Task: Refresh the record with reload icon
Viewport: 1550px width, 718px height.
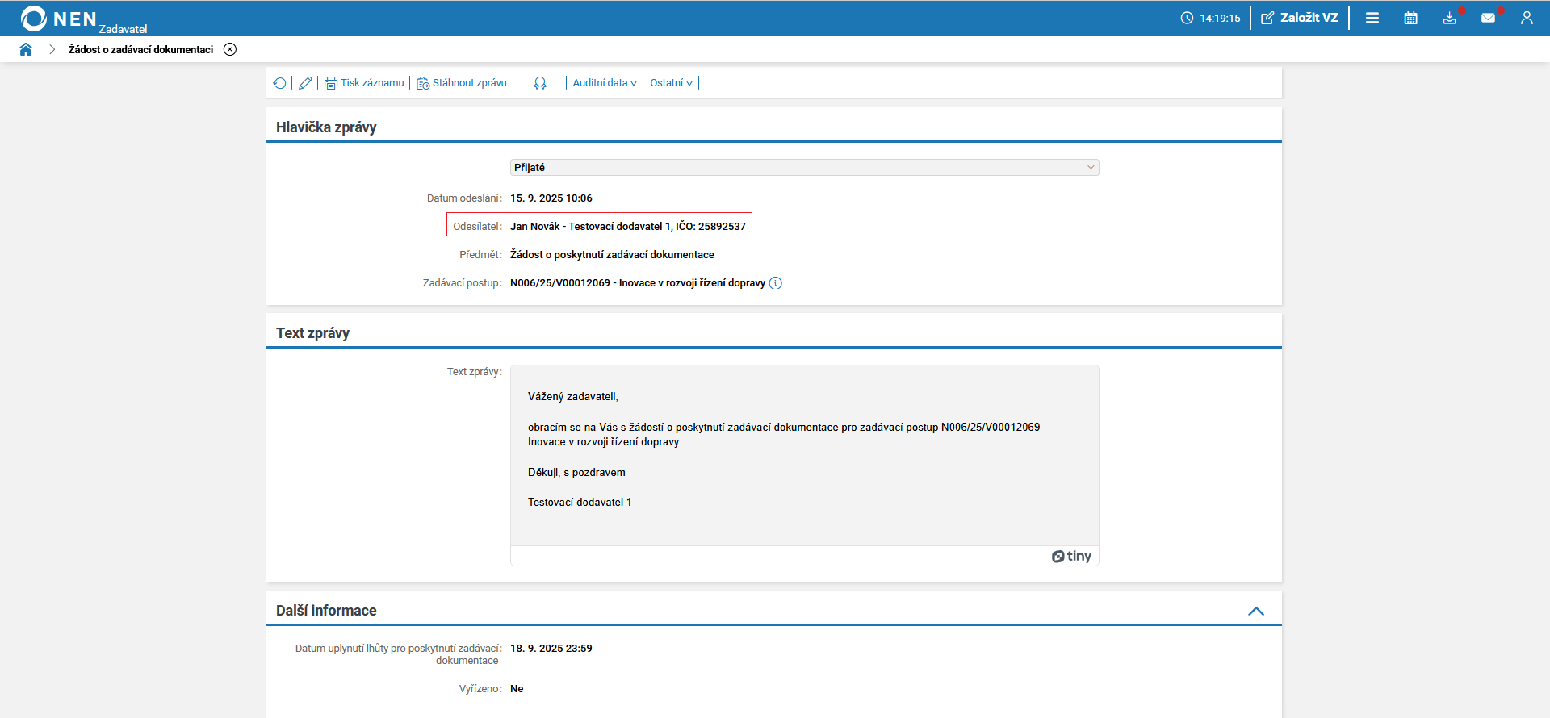Action: (279, 83)
